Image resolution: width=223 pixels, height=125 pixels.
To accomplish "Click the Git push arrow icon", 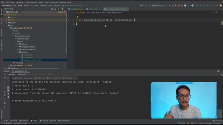I will pyautogui.click(x=207, y=6).
